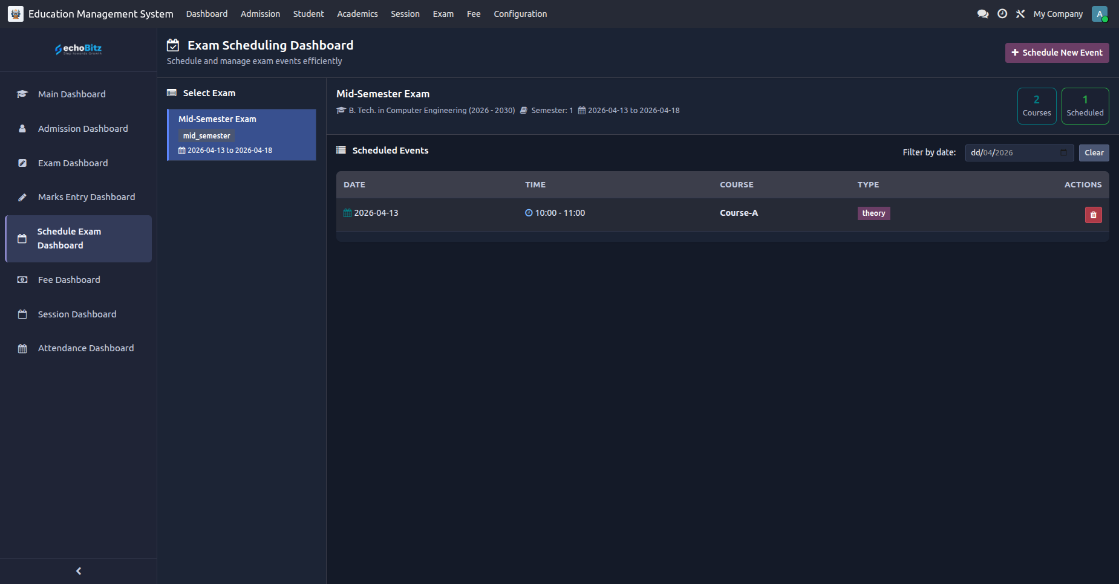Click the echoBitz company logo
The width and height of the screenshot is (1119, 584).
coord(79,49)
